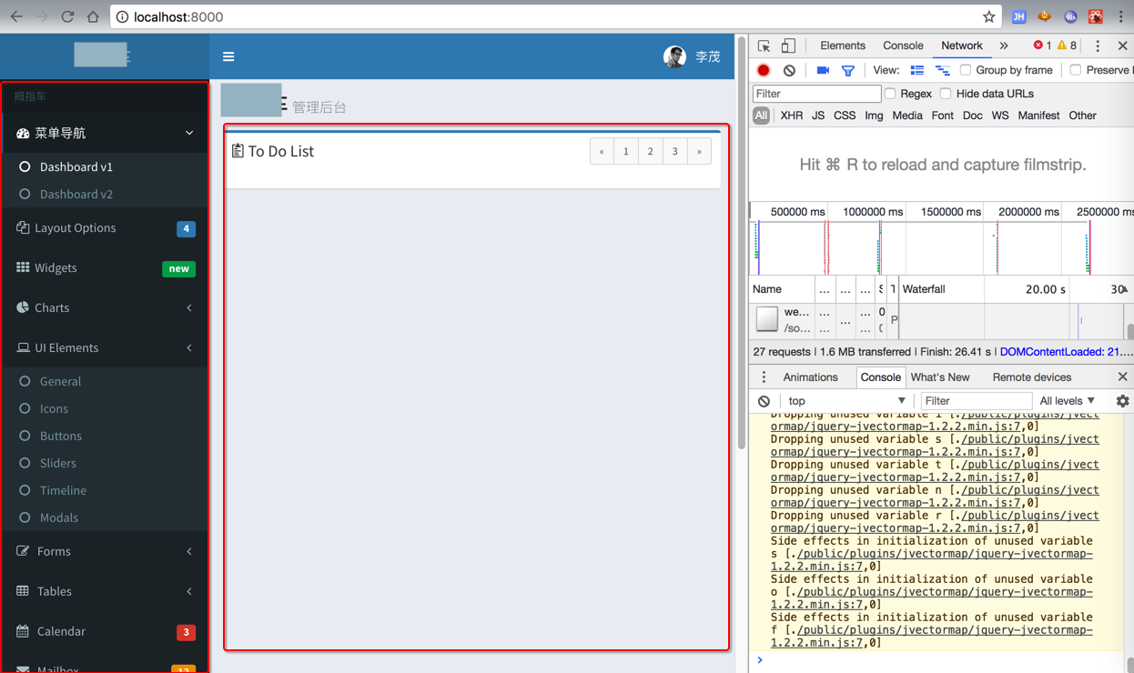The width and height of the screenshot is (1134, 673).
Task: Clear the network log icon
Action: [x=789, y=70]
